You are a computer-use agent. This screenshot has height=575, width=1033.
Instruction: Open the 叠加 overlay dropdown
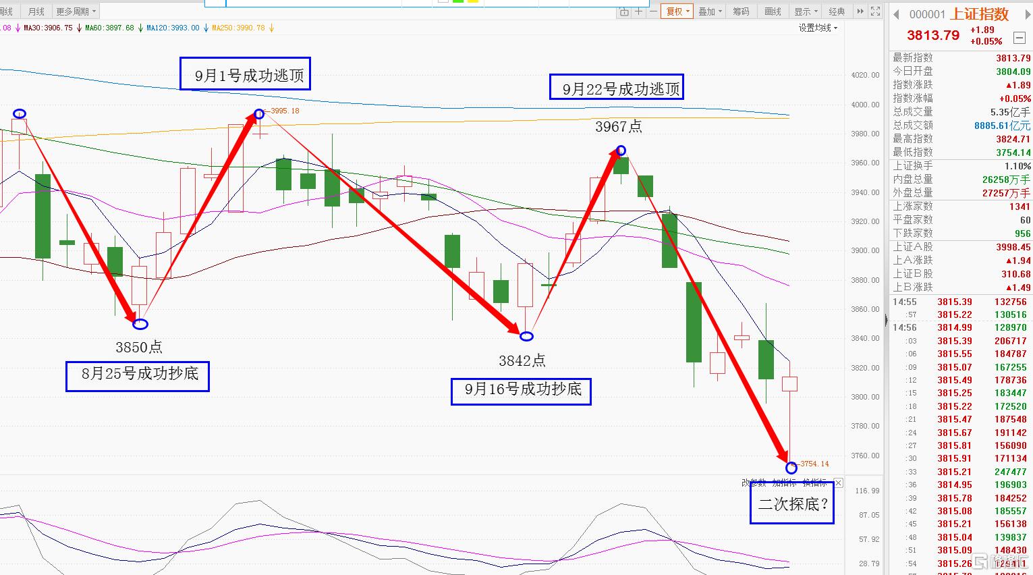click(x=710, y=11)
